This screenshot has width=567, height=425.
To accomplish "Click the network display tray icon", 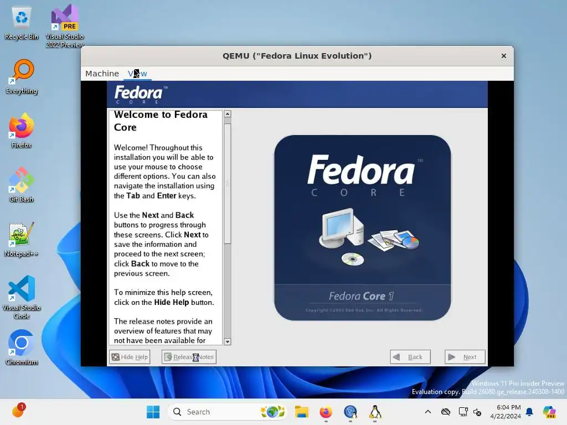I will coord(463,412).
